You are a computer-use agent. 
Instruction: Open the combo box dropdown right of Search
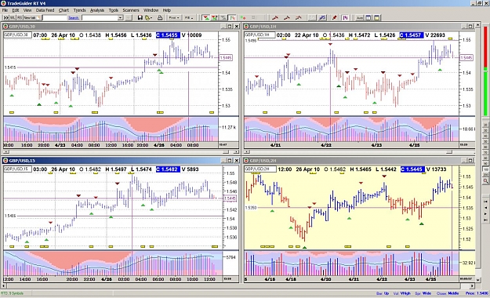click(x=120, y=18)
